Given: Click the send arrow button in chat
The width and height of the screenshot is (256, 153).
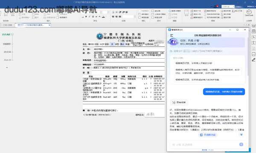Looking at the screenshot, I should pos(241,144).
